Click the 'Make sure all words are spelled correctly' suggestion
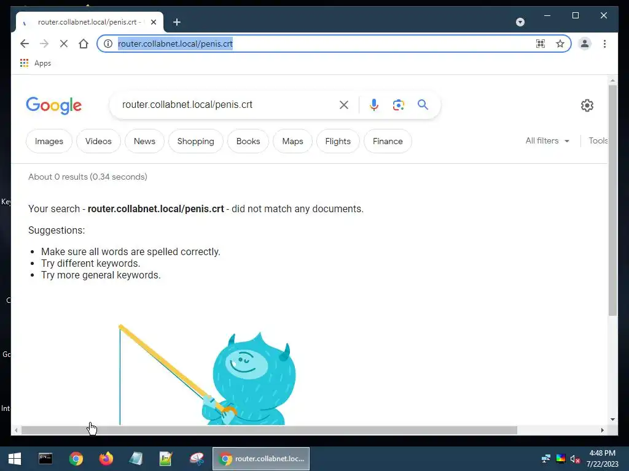The height and width of the screenshot is (471, 629). pyautogui.click(x=131, y=251)
